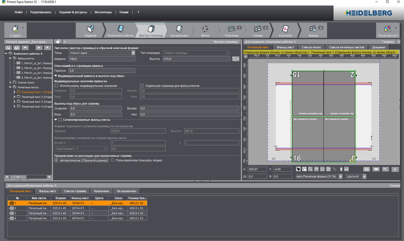Click the save icon in job panel
The height and width of the screenshot is (241, 404).
(8, 48)
